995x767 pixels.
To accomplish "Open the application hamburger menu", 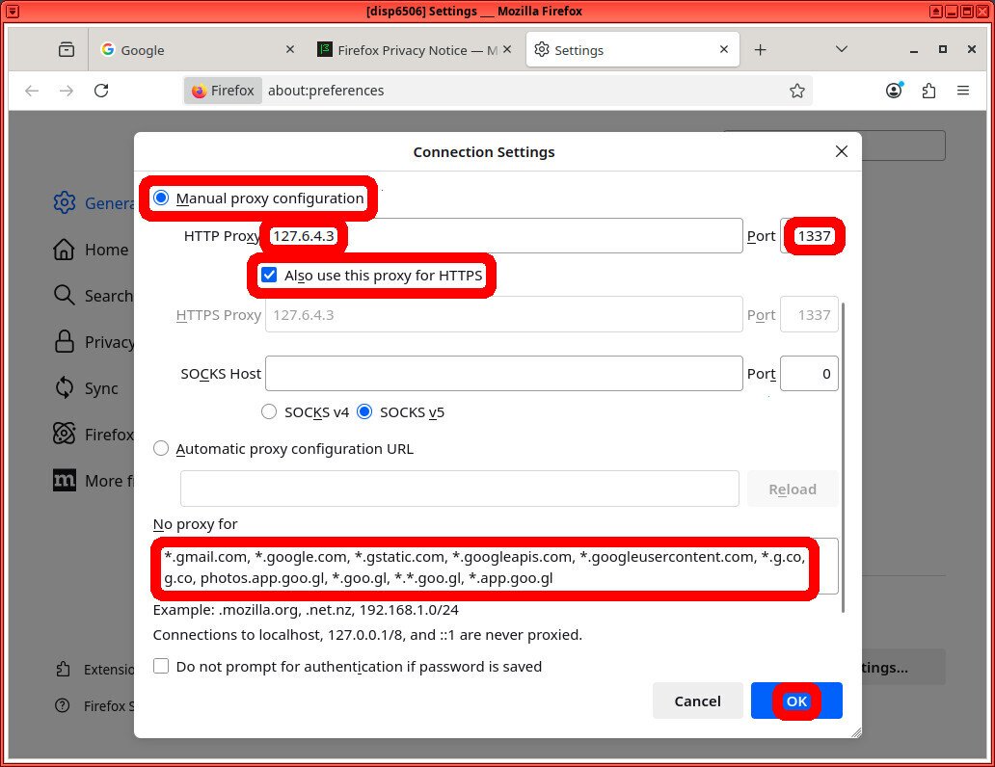I will coord(963,90).
